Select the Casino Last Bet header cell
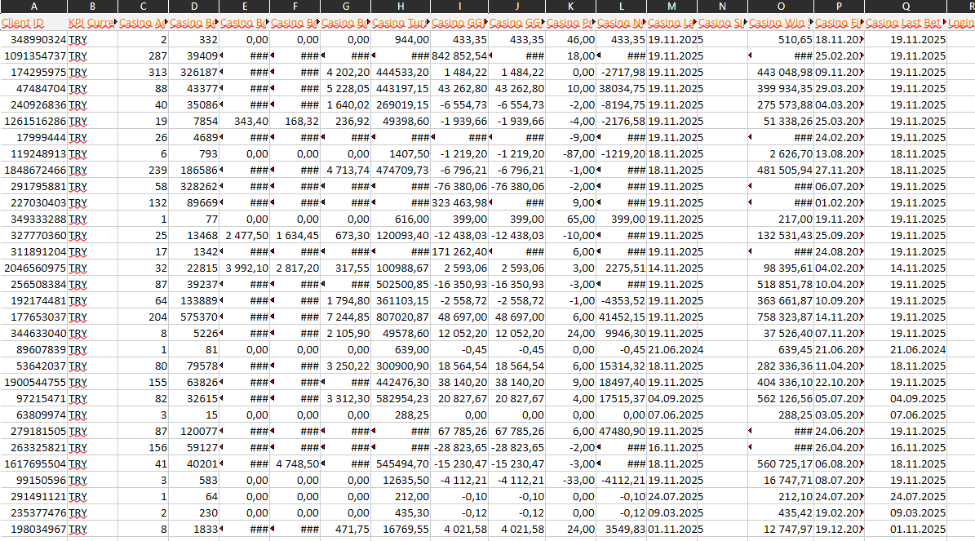975x541 pixels. pyautogui.click(x=906, y=23)
